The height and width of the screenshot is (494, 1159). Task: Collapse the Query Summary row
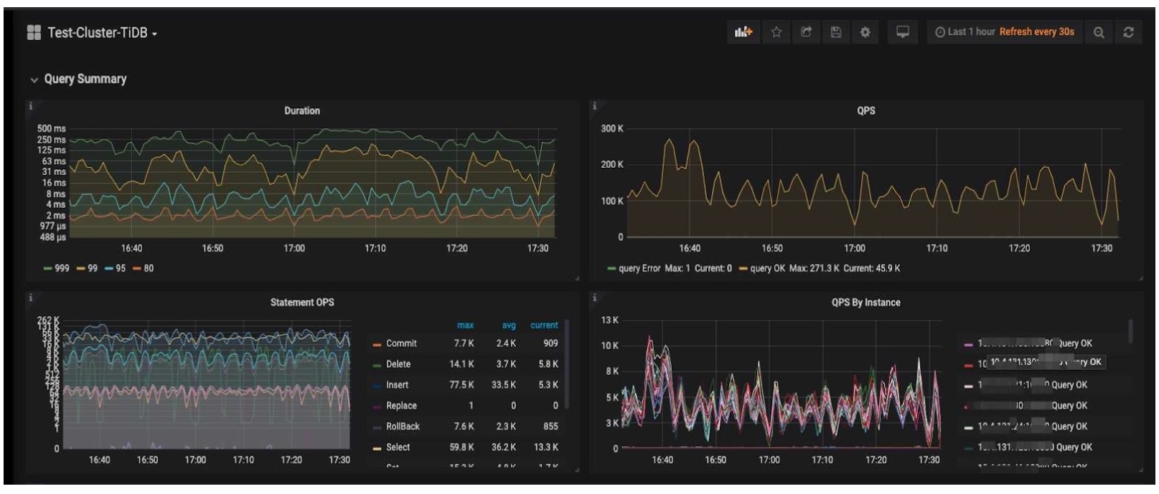[78, 79]
